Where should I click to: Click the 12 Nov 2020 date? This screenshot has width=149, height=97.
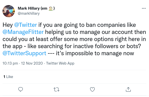pyautogui.click(x=32, y=63)
